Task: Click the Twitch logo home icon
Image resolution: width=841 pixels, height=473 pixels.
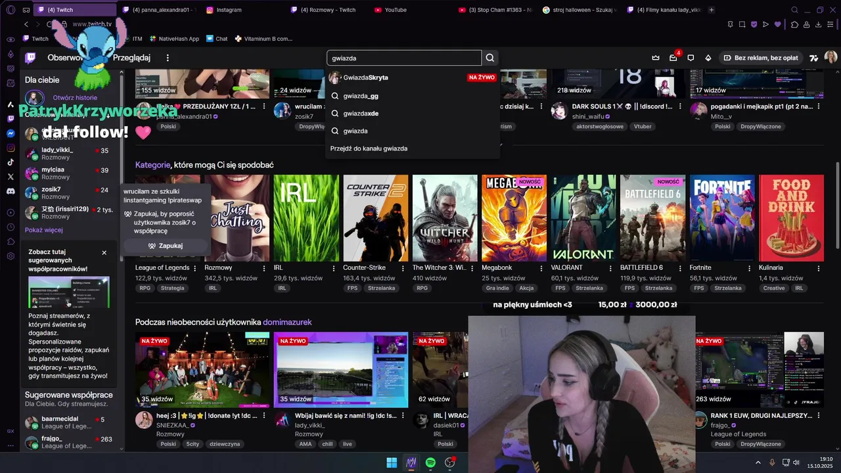Action: pos(30,58)
